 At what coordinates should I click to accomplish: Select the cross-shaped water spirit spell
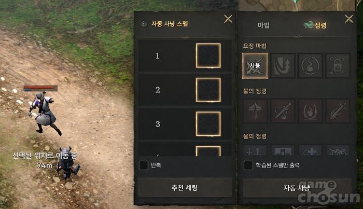click(310, 150)
